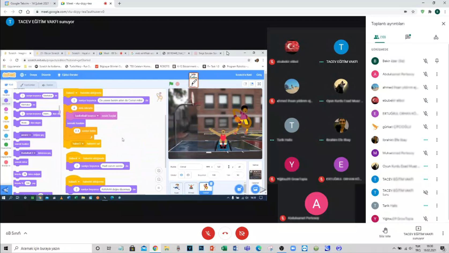Unmute the microphone in the call controls

click(x=208, y=233)
